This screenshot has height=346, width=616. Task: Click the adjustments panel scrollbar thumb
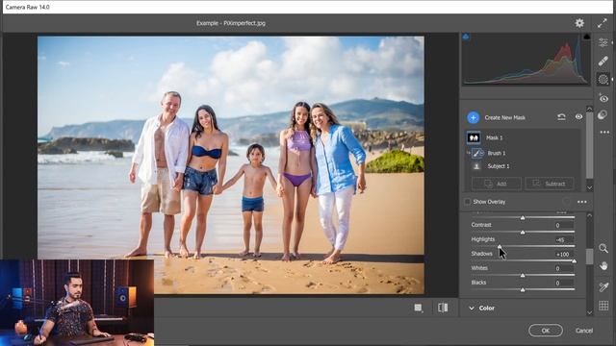pyautogui.click(x=589, y=257)
